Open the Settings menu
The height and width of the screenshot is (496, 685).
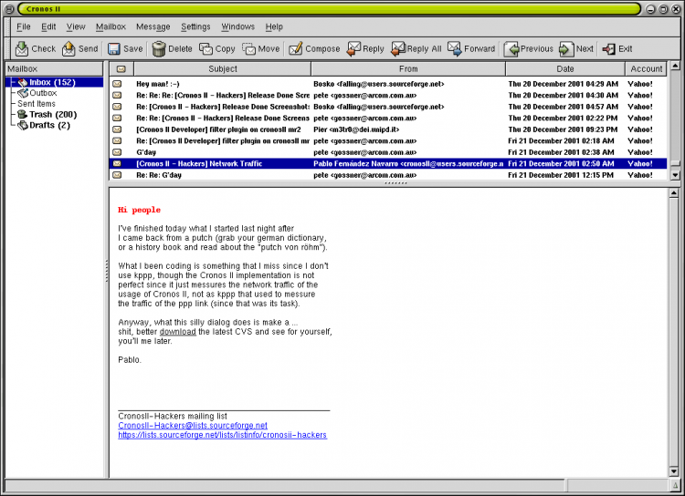point(195,27)
